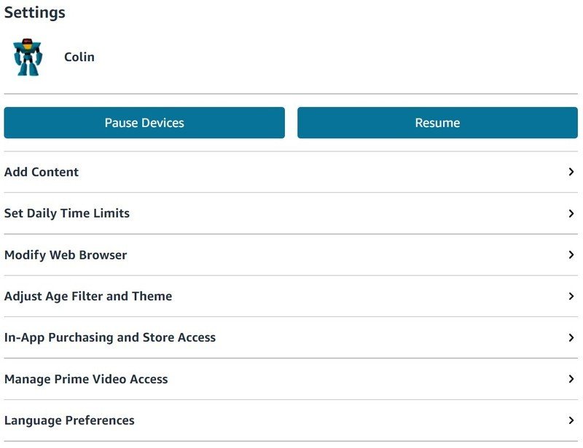This screenshot has width=583, height=448.
Task: Click the Pause Devices button
Action: (144, 123)
